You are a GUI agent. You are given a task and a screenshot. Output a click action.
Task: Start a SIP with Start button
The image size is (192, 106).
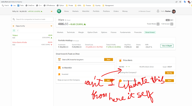click(109, 60)
